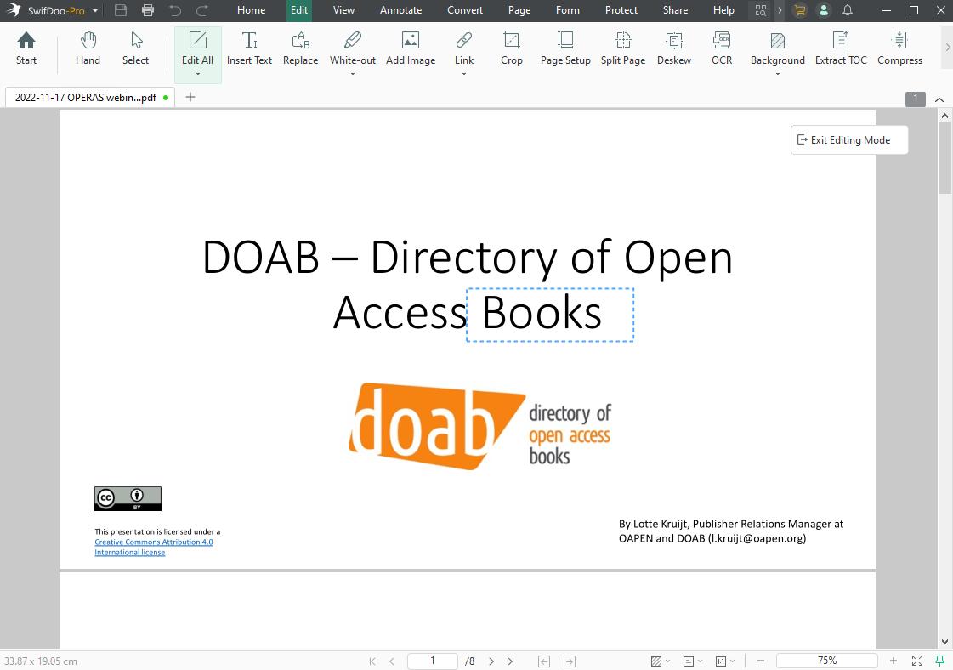953x670 pixels.
Task: Open the Help tab
Action: tap(723, 10)
